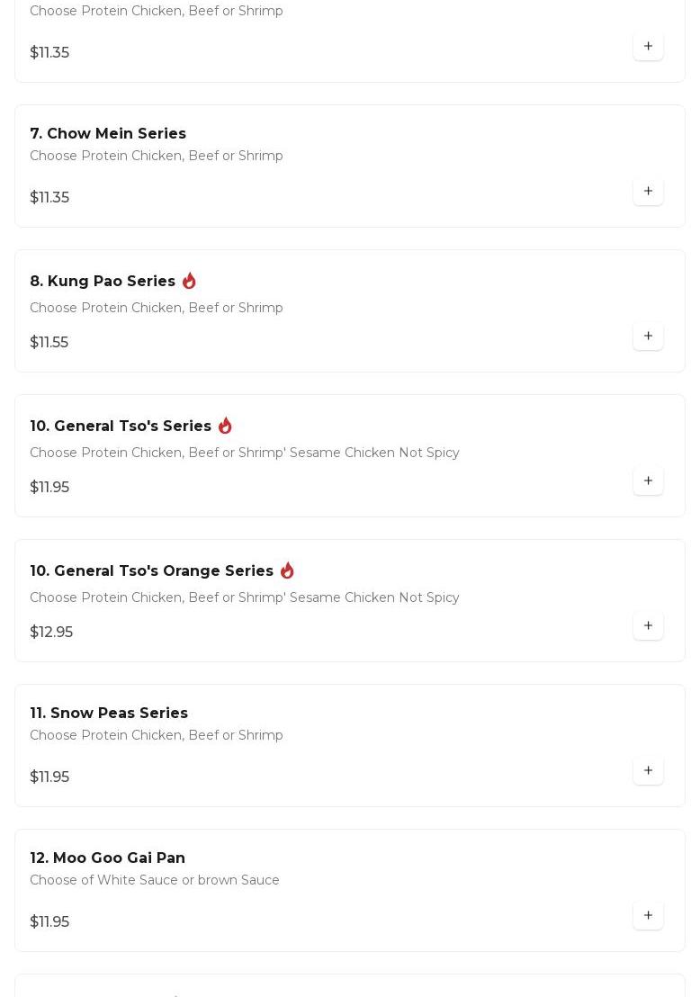The width and height of the screenshot is (700, 997).
Task: Add Kung Pao Series to cart
Action: [x=648, y=337]
